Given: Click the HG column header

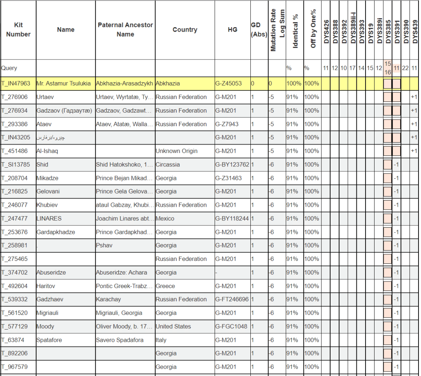Looking at the screenshot, I should (232, 30).
